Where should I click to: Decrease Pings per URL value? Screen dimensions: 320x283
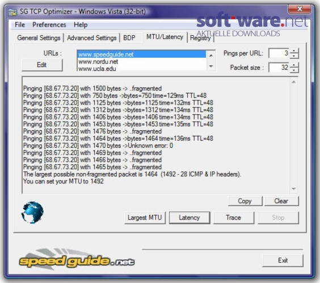pos(294,56)
